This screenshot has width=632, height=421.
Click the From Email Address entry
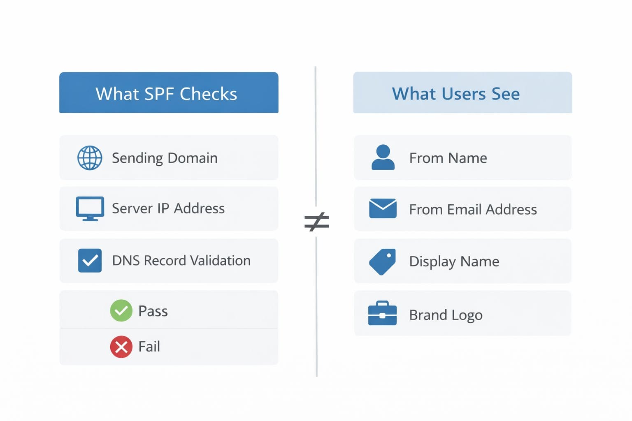[462, 209]
